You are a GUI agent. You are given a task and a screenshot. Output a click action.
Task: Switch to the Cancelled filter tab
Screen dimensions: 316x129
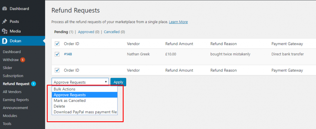coord(112,32)
